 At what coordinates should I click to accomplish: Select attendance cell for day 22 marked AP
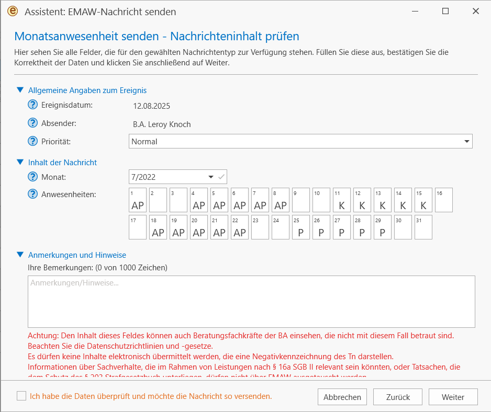pyautogui.click(x=240, y=227)
